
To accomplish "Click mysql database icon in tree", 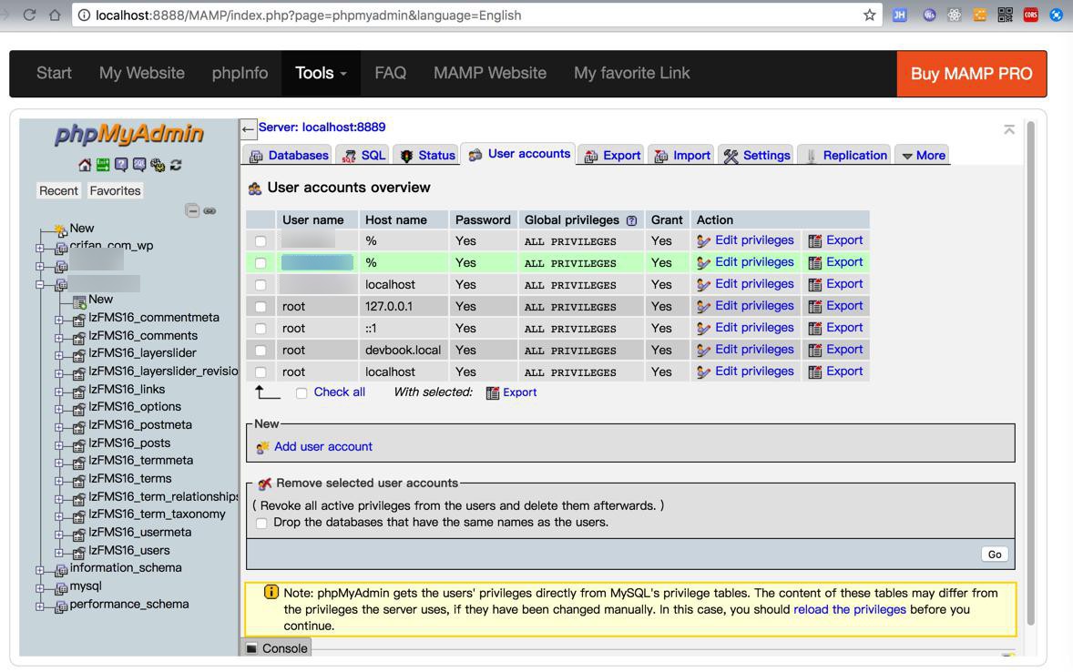I will point(61,588).
